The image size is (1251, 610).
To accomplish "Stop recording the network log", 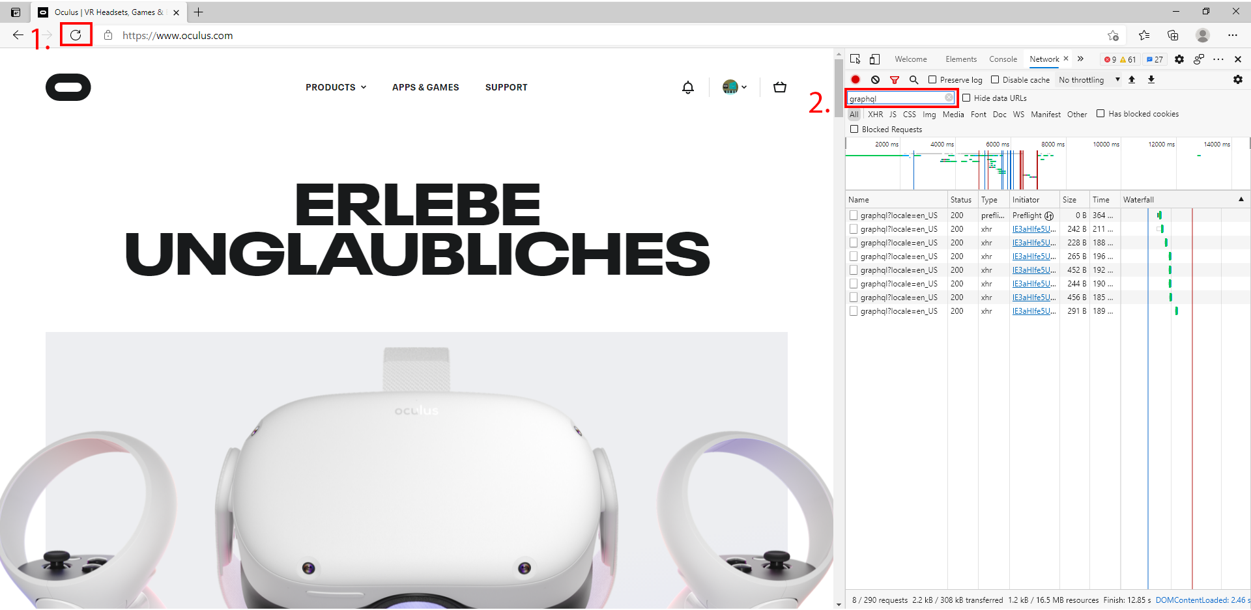I will tap(856, 79).
